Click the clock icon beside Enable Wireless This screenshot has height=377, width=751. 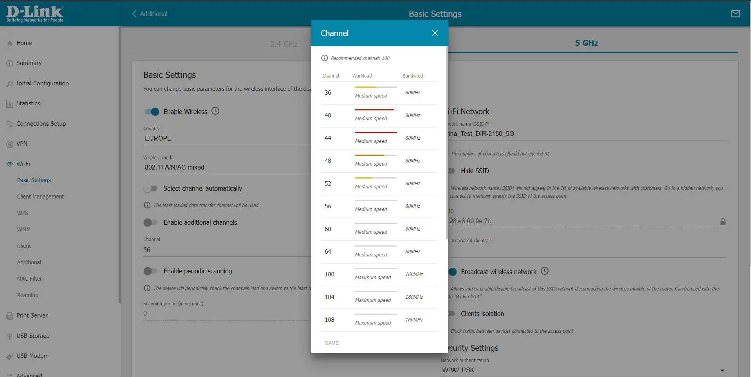(215, 111)
